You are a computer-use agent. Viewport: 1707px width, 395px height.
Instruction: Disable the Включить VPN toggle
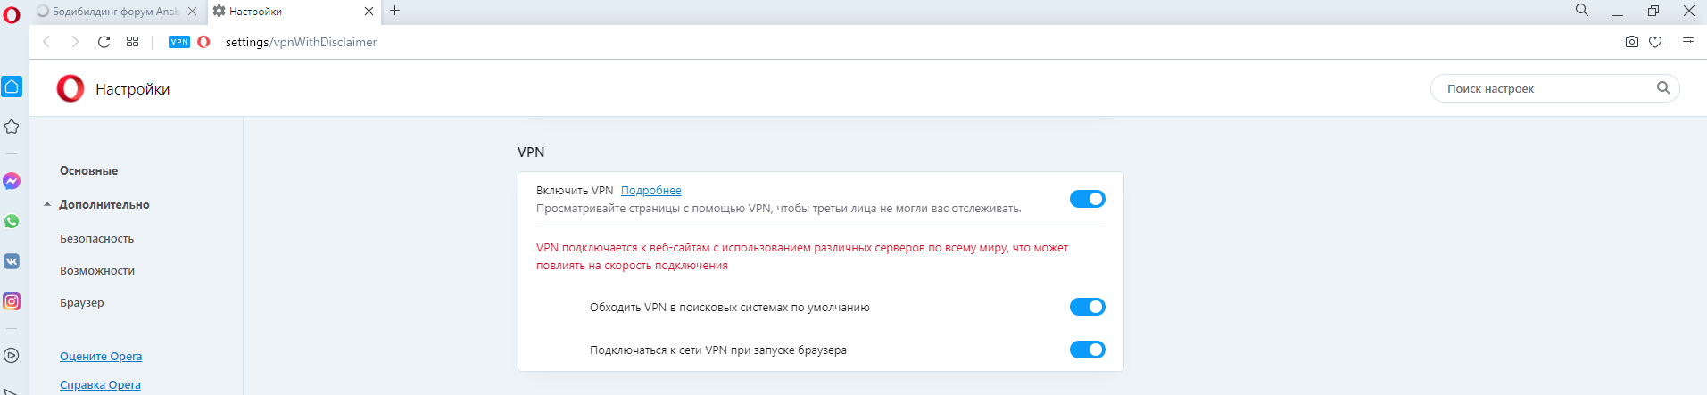1087,199
